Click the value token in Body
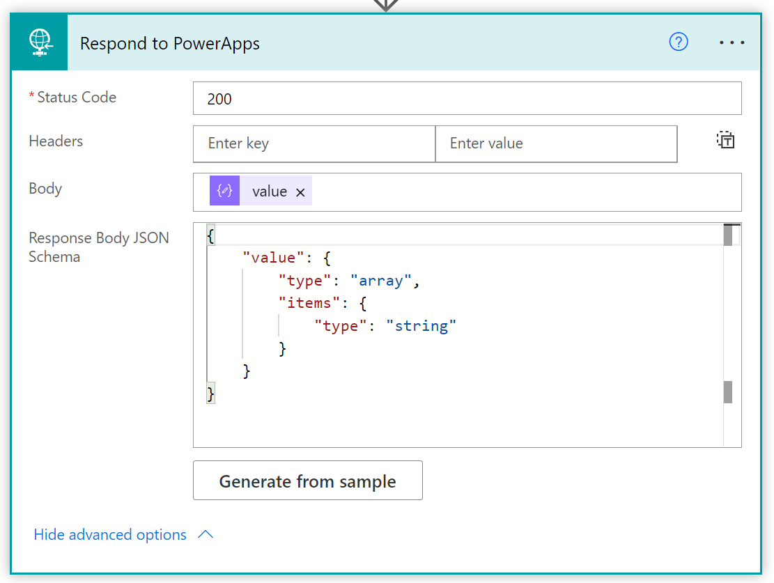 click(x=261, y=191)
